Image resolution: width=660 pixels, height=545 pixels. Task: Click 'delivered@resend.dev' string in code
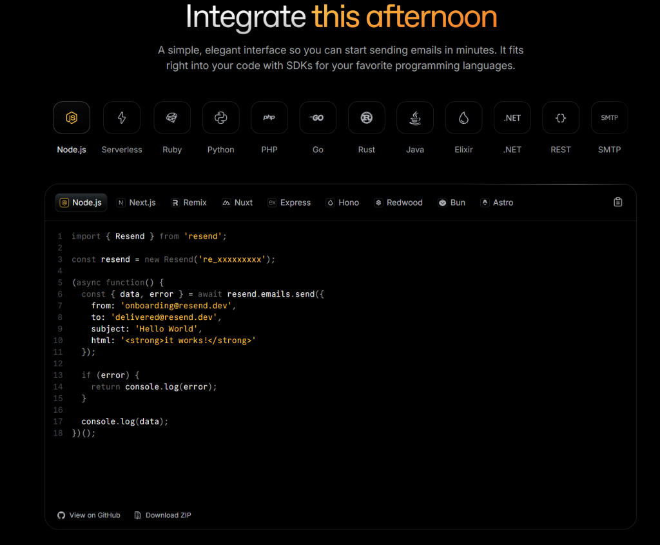(164, 317)
